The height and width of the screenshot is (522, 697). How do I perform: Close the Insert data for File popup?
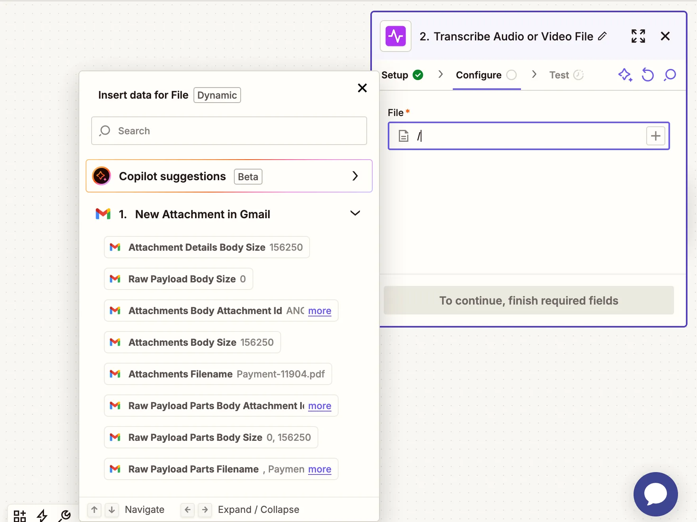point(362,88)
